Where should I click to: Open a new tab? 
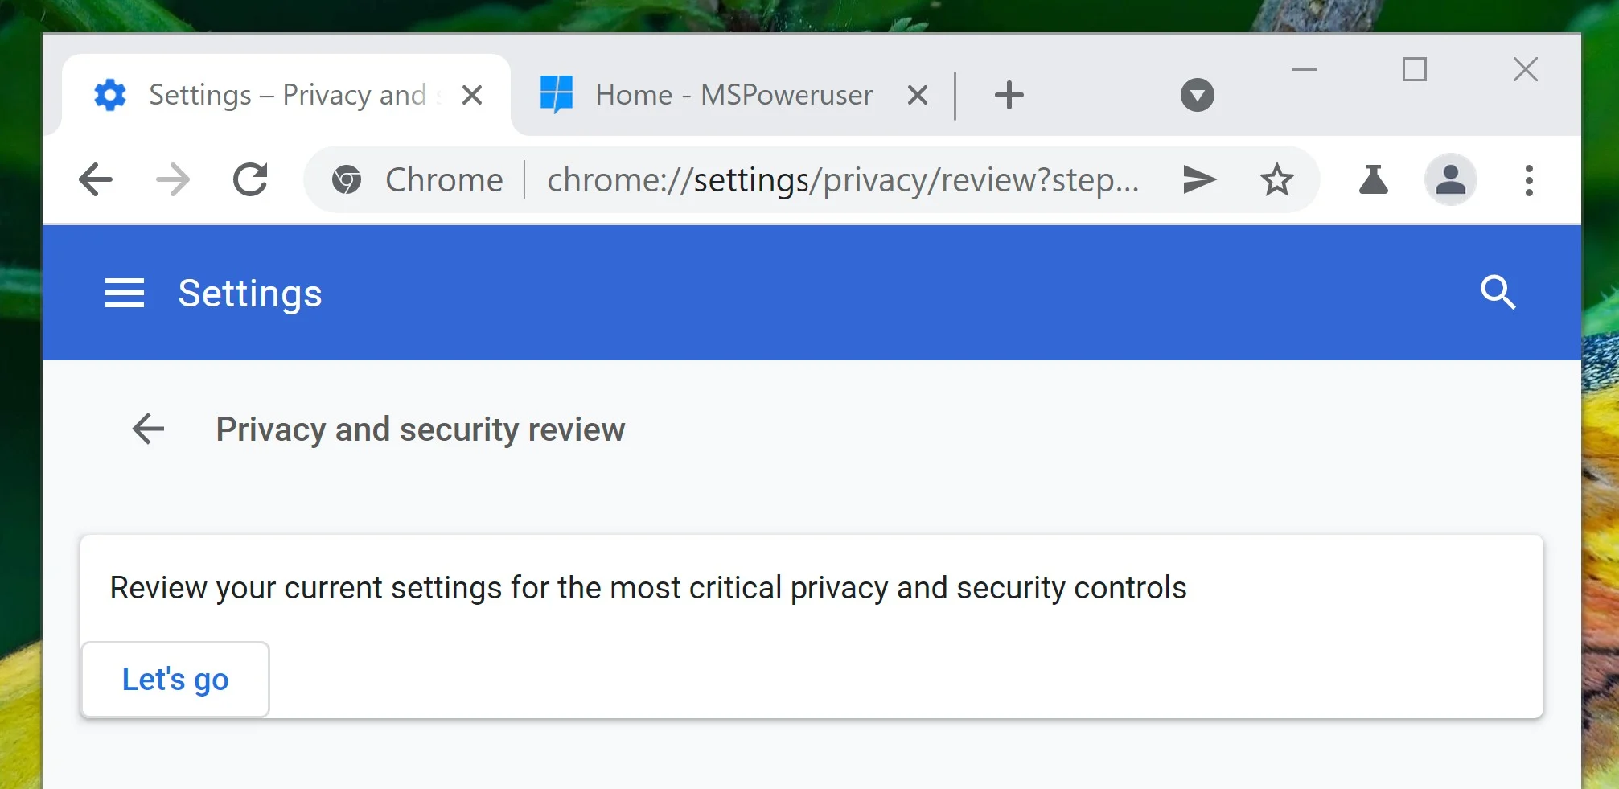(x=1009, y=95)
